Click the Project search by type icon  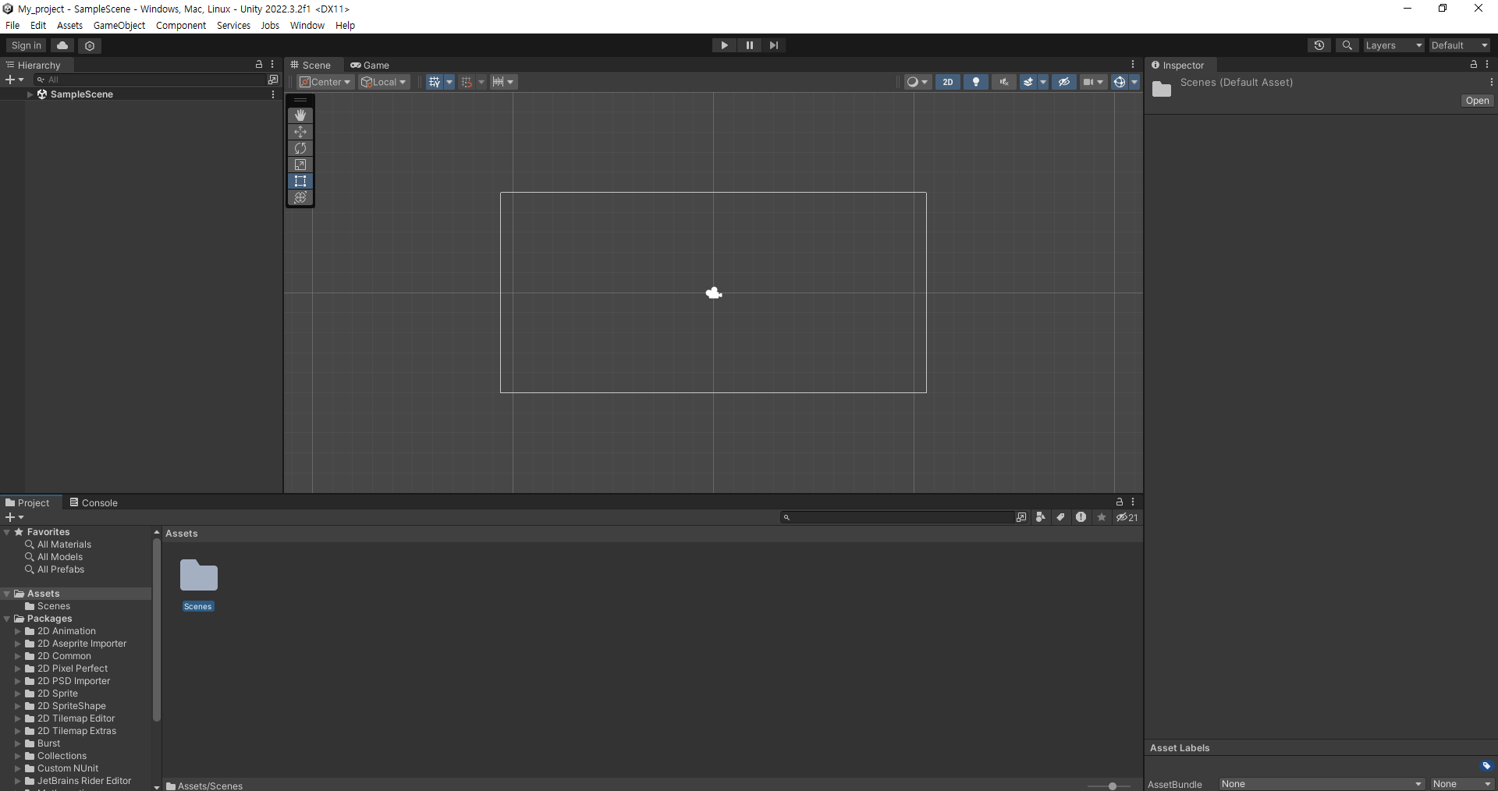1040,517
